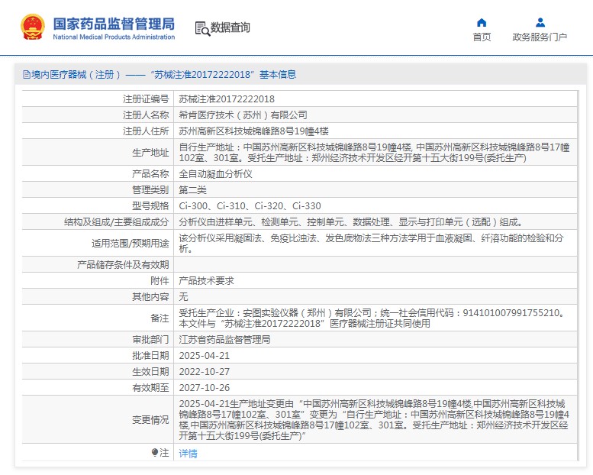593x475 pixels.
Task: Click the attachment value 产品技术要求
Action: click(x=206, y=280)
